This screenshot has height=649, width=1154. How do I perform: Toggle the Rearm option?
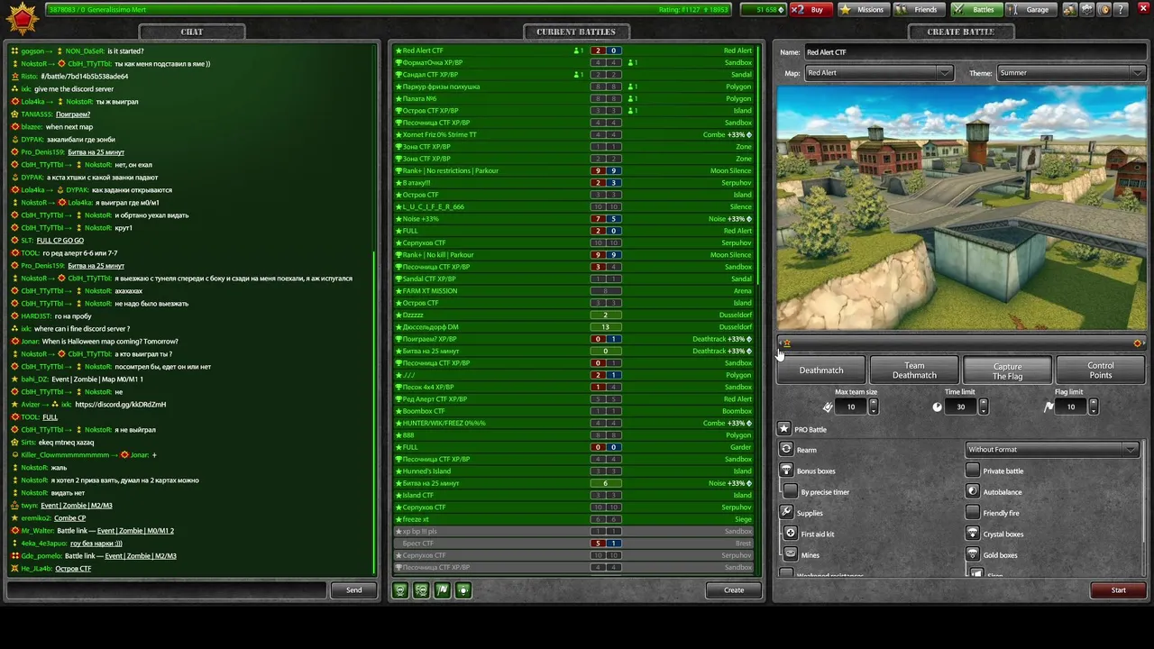[x=786, y=450]
